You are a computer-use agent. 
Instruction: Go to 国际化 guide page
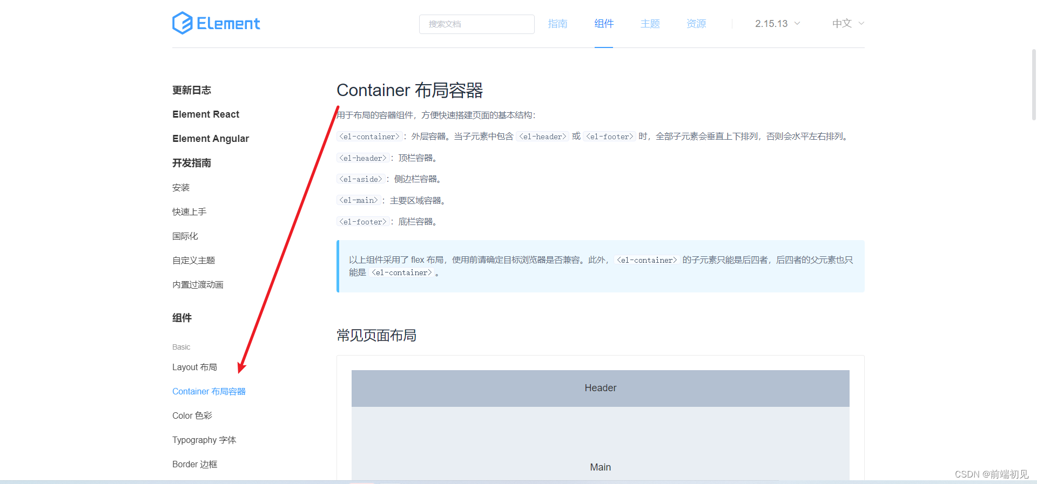point(185,236)
